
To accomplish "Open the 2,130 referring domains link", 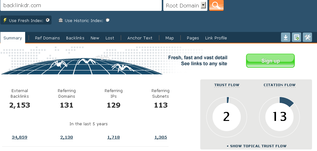I will point(66,137).
